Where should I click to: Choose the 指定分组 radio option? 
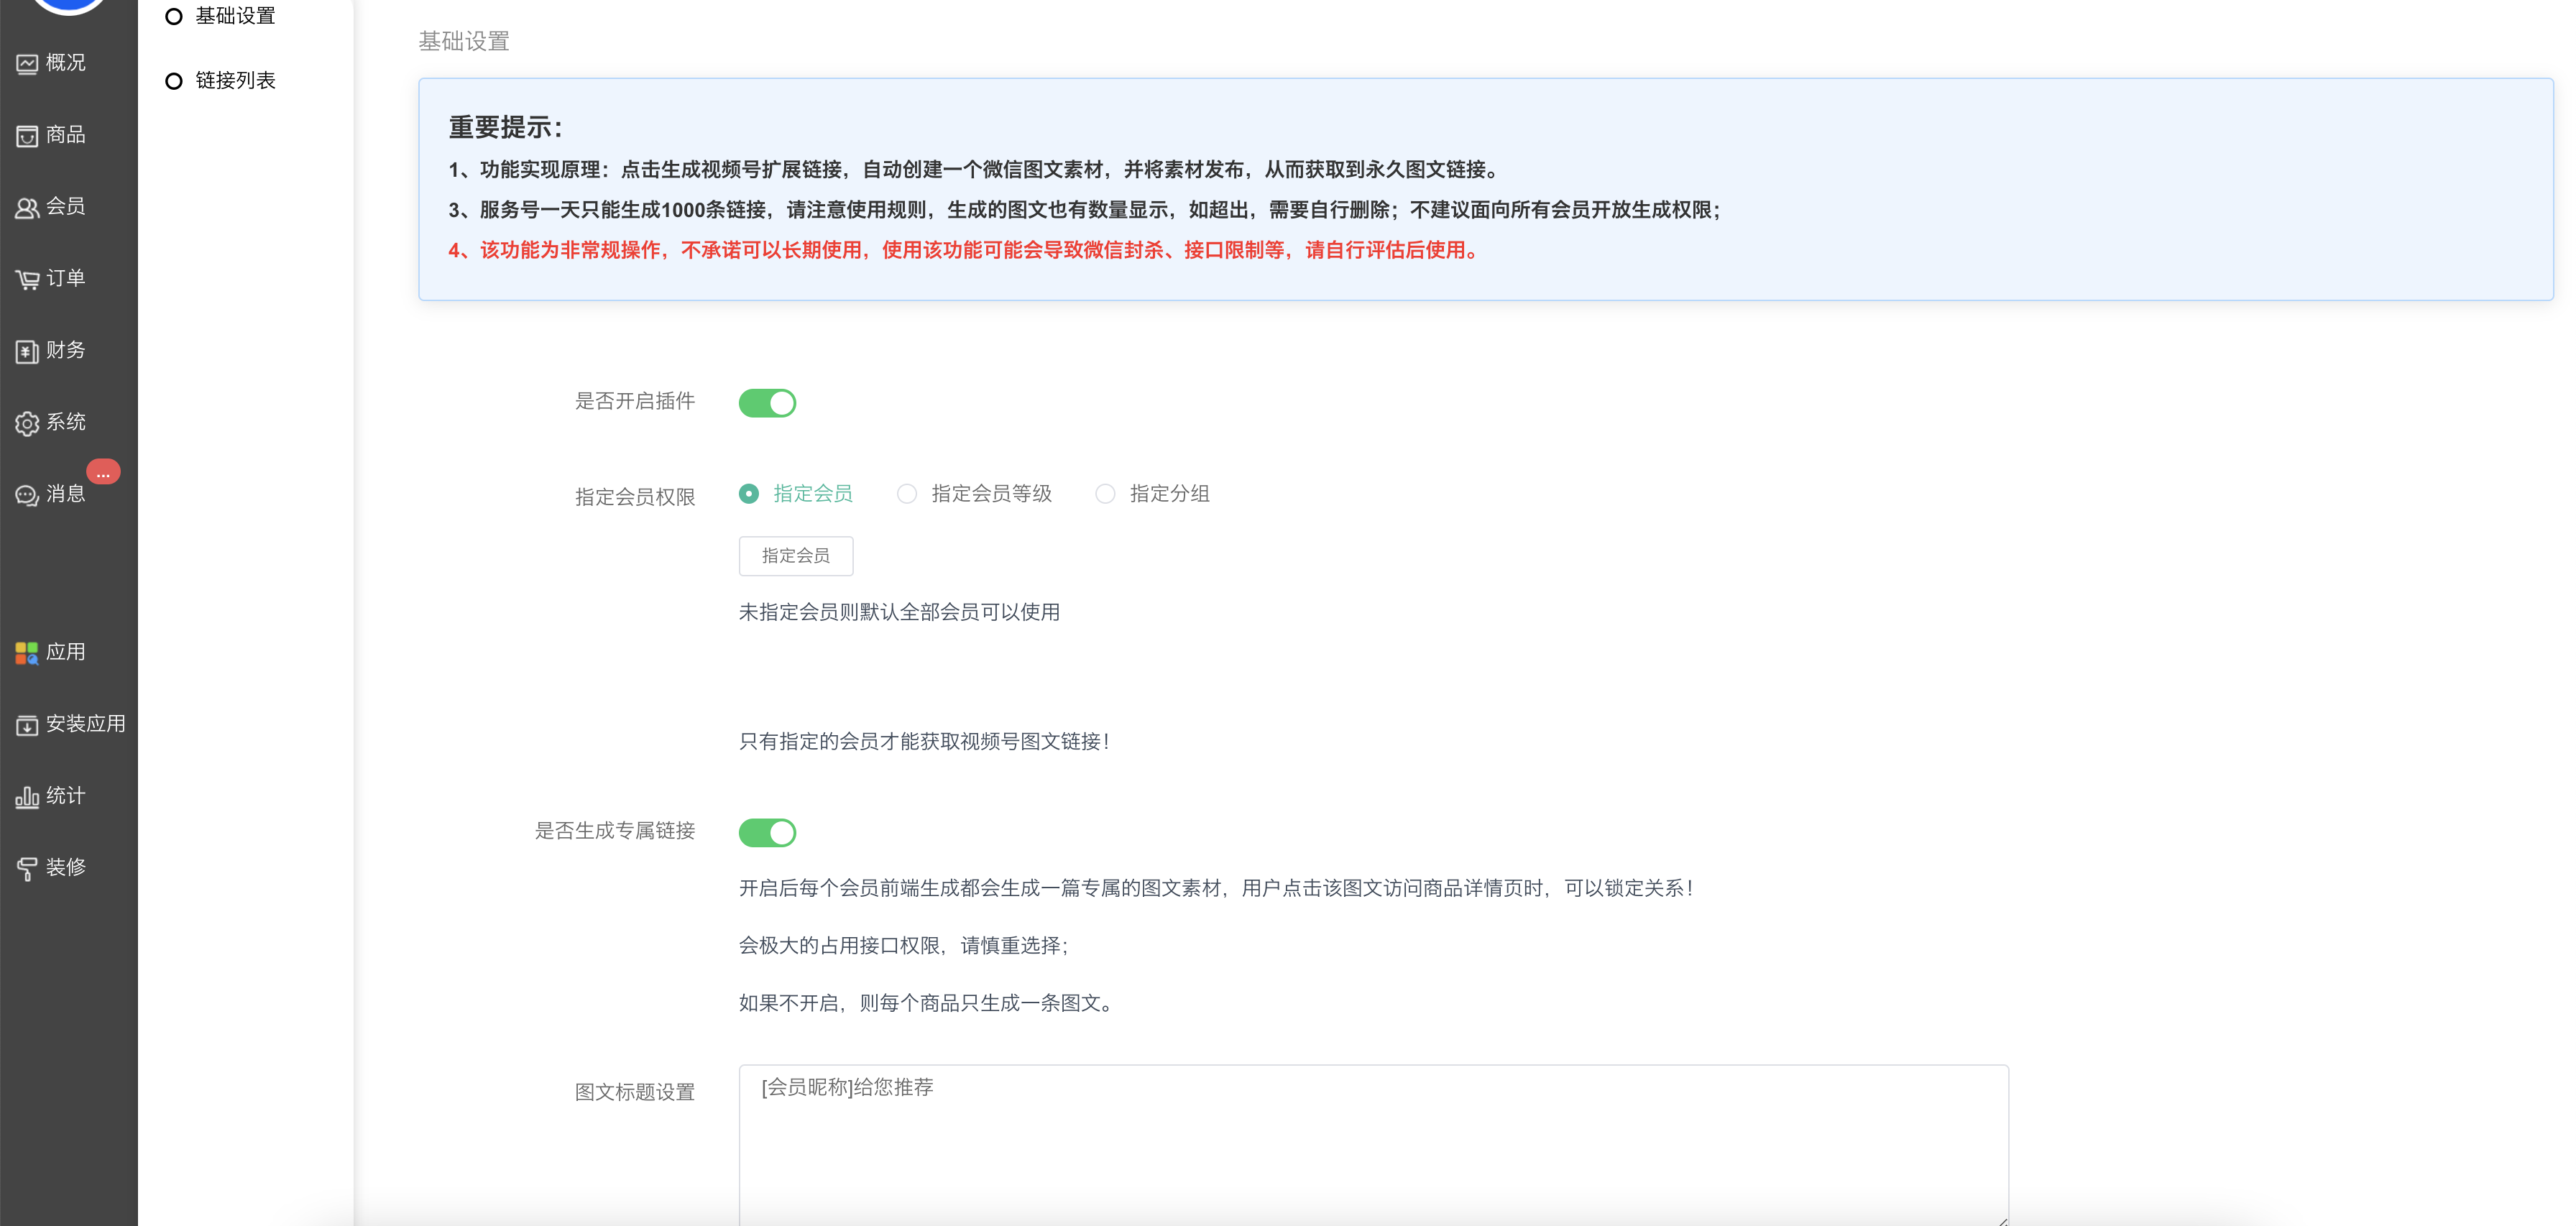pyautogui.click(x=1105, y=494)
